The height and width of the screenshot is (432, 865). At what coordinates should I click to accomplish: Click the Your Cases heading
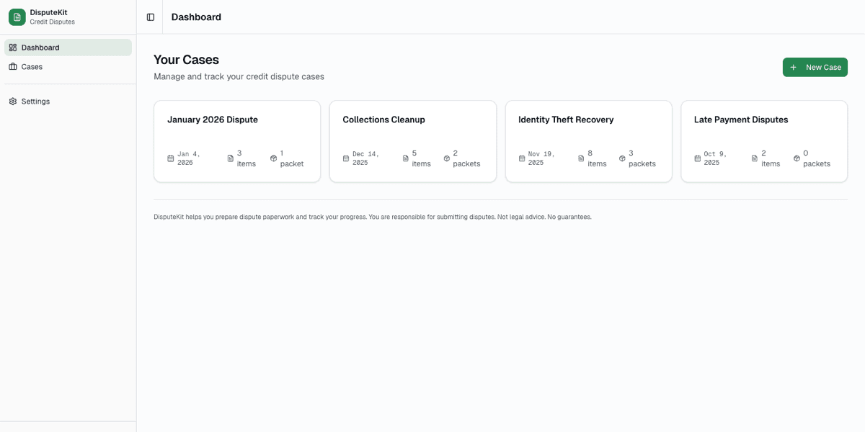pyautogui.click(x=186, y=60)
